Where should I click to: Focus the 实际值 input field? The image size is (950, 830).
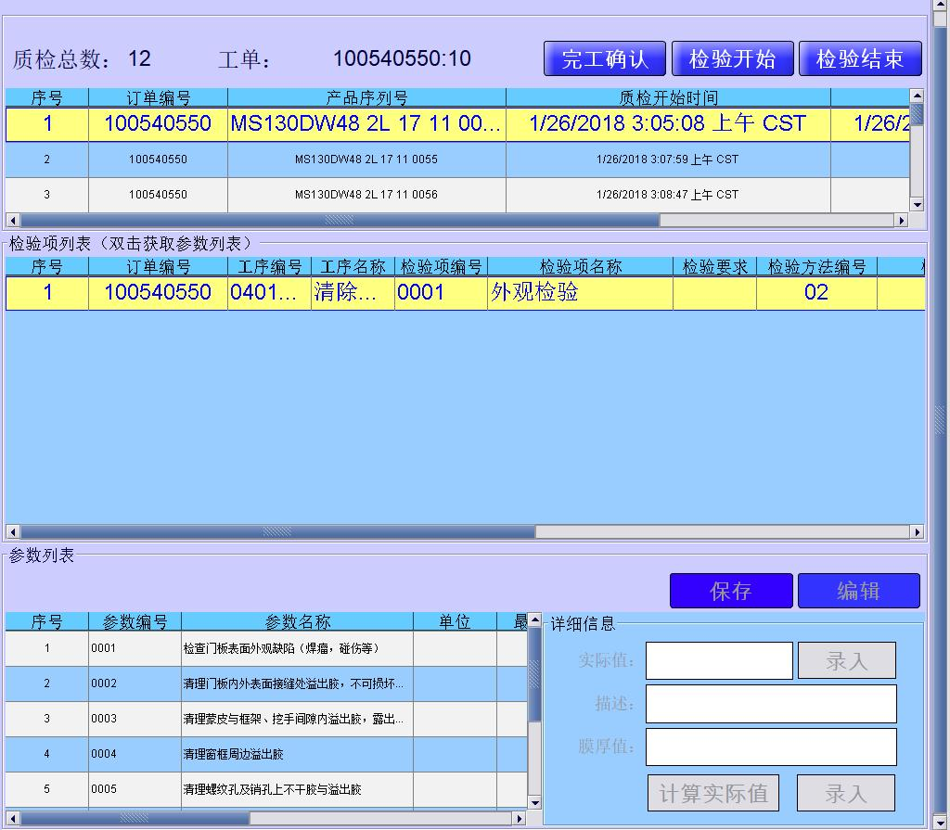pos(719,660)
